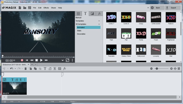Click the fx effects icon in timeline toolbar
The height and width of the screenshot is (104, 183).
pos(64,69)
